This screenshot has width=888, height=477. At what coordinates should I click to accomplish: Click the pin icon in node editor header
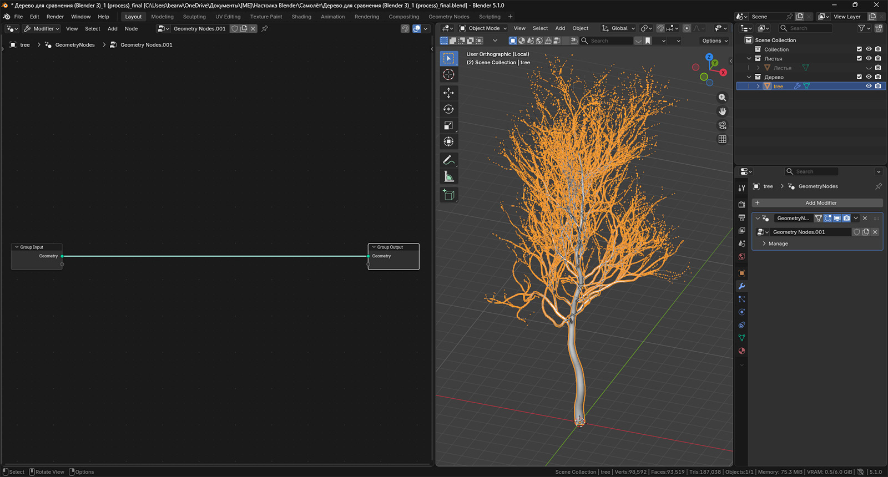click(265, 29)
